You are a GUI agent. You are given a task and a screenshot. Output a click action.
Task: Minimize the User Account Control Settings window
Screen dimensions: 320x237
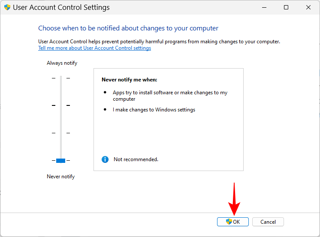(x=264, y=7)
